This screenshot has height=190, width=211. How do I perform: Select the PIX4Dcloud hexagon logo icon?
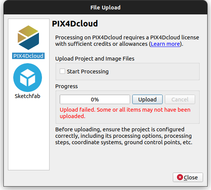pos(28,37)
